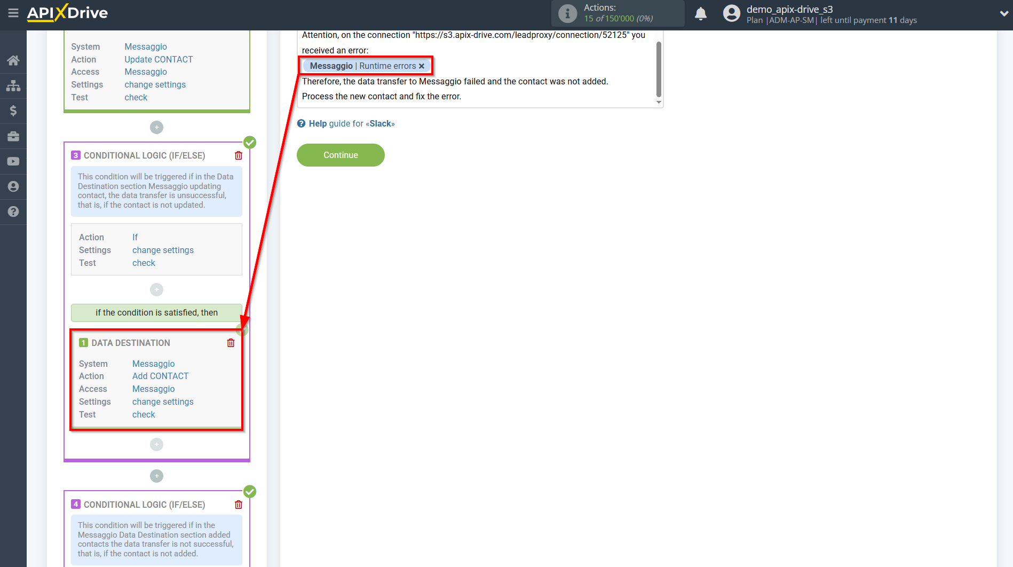
Task: Open the help question mark icon
Action: [13, 211]
